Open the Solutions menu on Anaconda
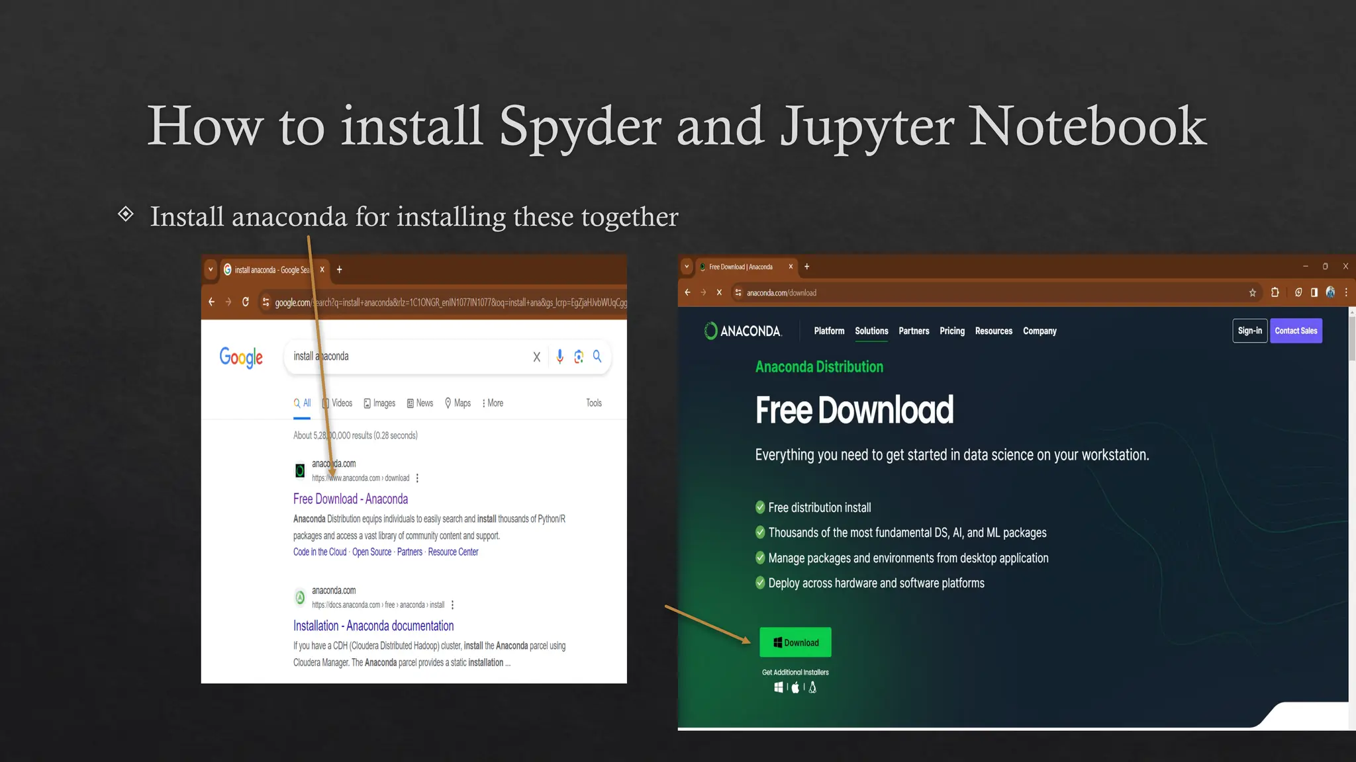This screenshot has width=1356, height=762. [871, 331]
